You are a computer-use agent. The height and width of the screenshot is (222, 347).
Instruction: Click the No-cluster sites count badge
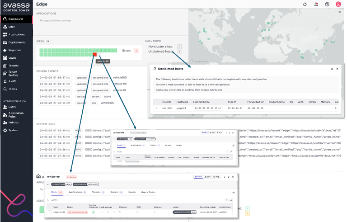[x=179, y=47]
